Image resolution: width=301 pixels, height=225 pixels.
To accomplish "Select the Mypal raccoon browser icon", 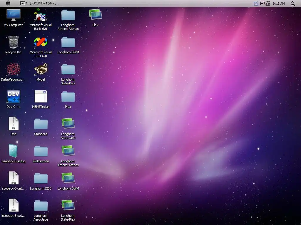I will click(41, 69).
